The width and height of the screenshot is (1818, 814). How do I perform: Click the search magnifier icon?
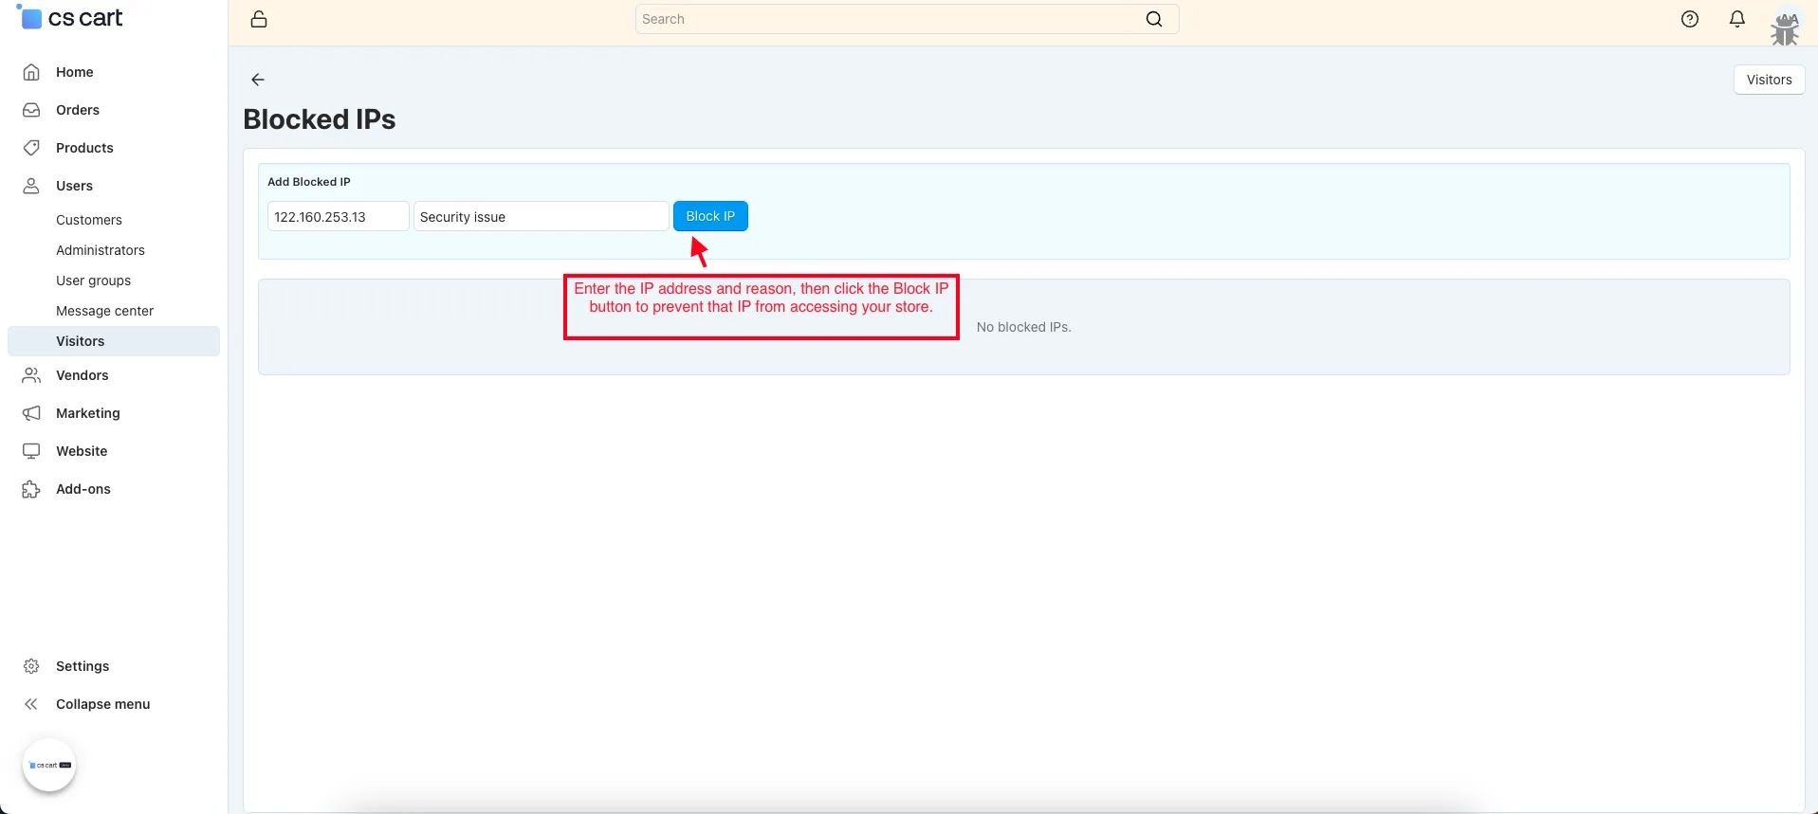coord(1154,19)
